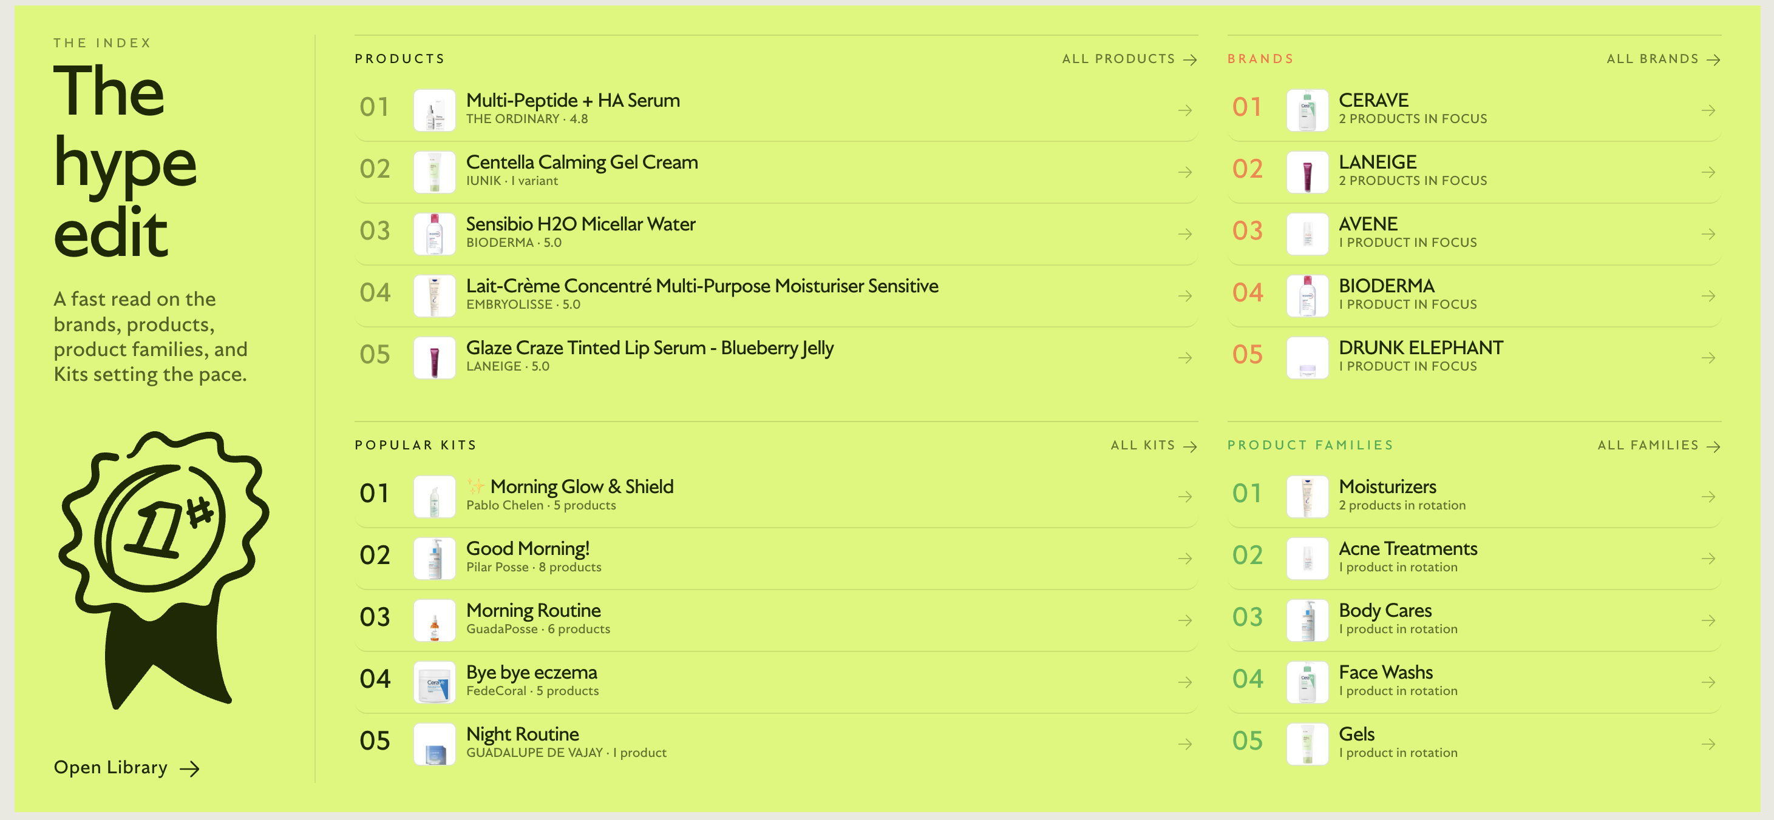
Task: Click the arrow icon in Night Routine kit row
Action: pyautogui.click(x=1184, y=744)
